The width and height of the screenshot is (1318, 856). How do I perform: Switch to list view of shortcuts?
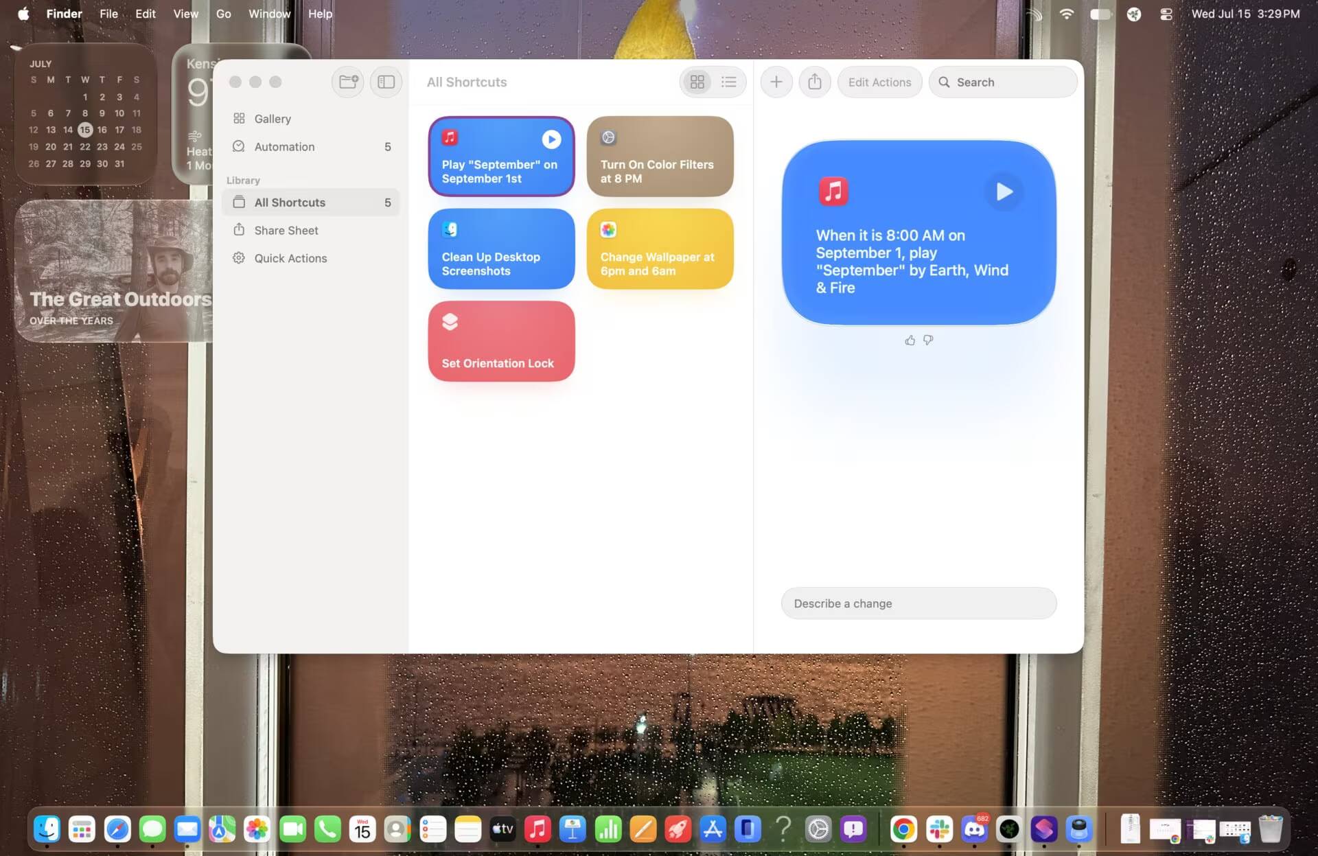point(728,82)
